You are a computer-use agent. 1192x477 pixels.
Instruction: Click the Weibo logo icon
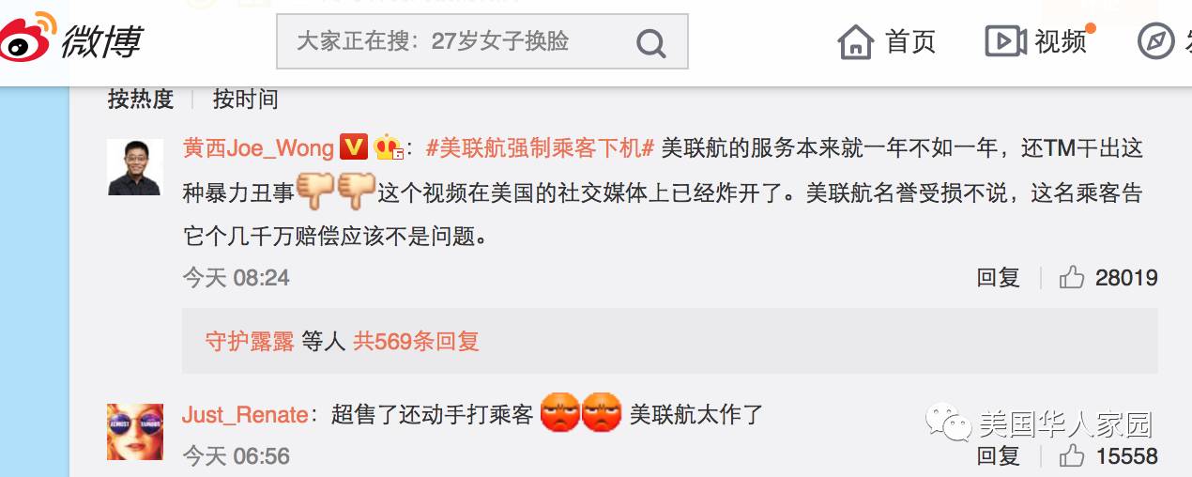coord(28,38)
